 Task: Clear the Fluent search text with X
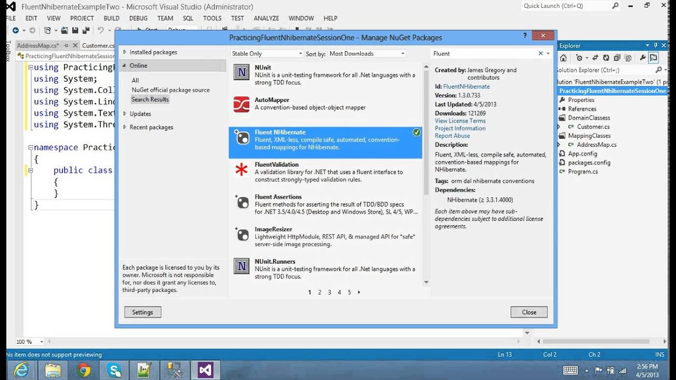(x=540, y=53)
